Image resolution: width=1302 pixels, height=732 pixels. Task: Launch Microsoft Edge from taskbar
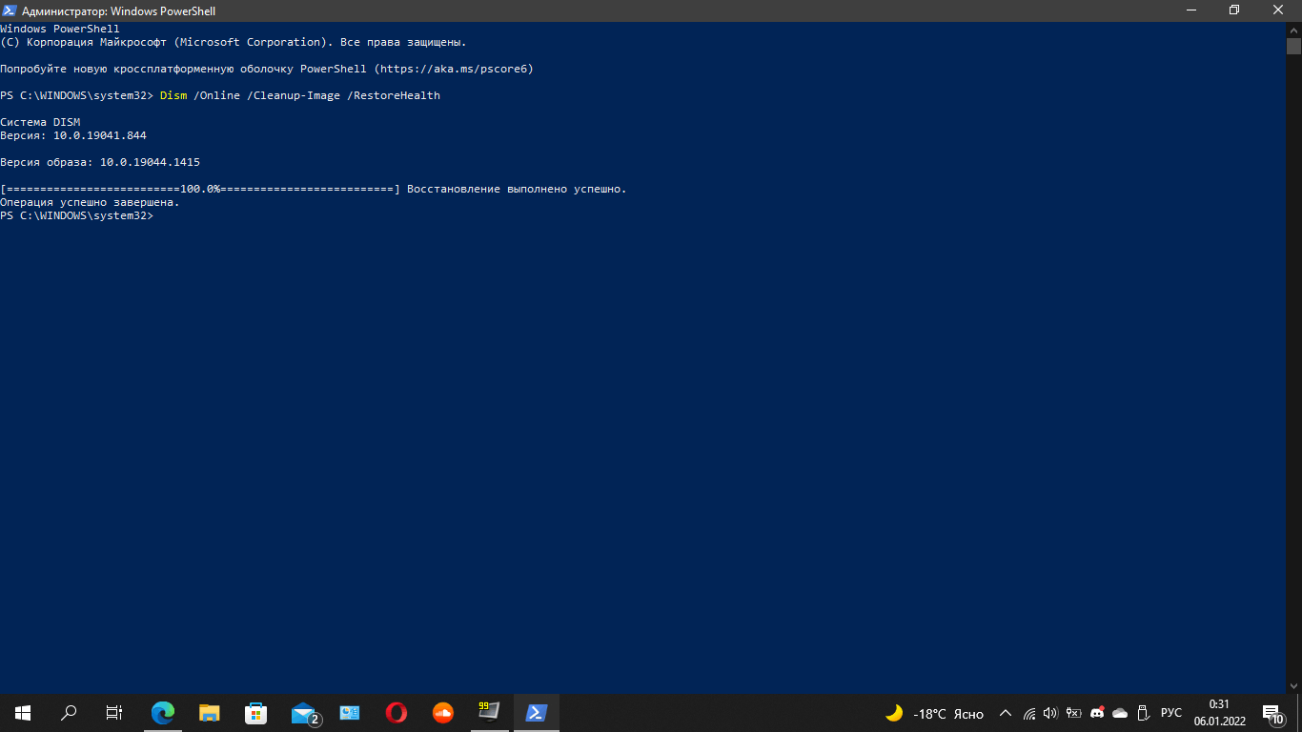(x=163, y=712)
